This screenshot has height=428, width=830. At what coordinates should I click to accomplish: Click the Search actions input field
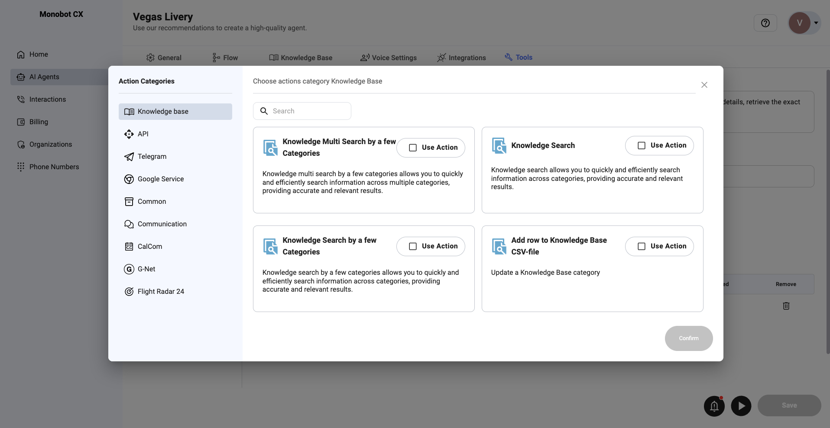302,111
